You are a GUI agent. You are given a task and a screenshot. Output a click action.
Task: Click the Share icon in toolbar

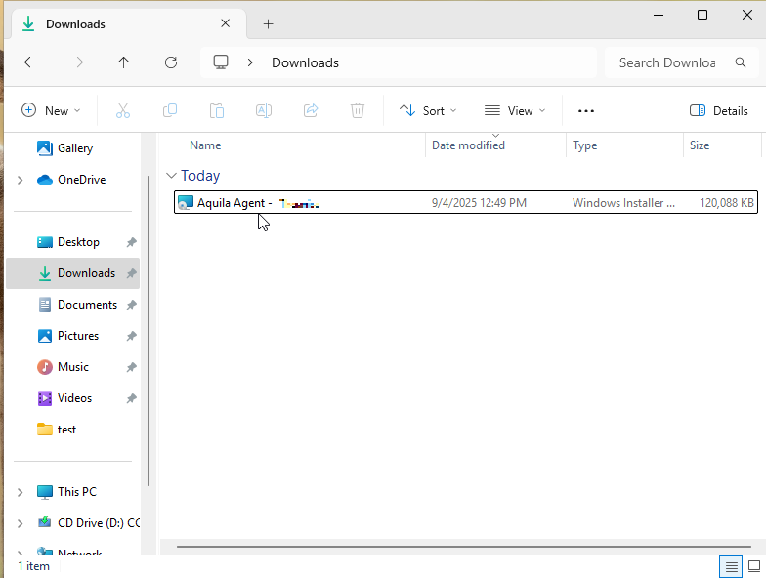tap(311, 110)
